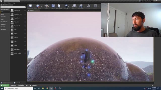Viewport: 161px width, 90px height.
Task: Select the Recently Placed category
Action: [5, 9]
